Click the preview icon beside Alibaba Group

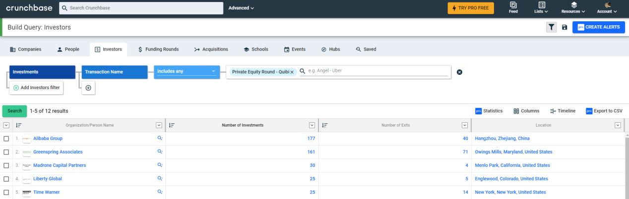pos(160,139)
